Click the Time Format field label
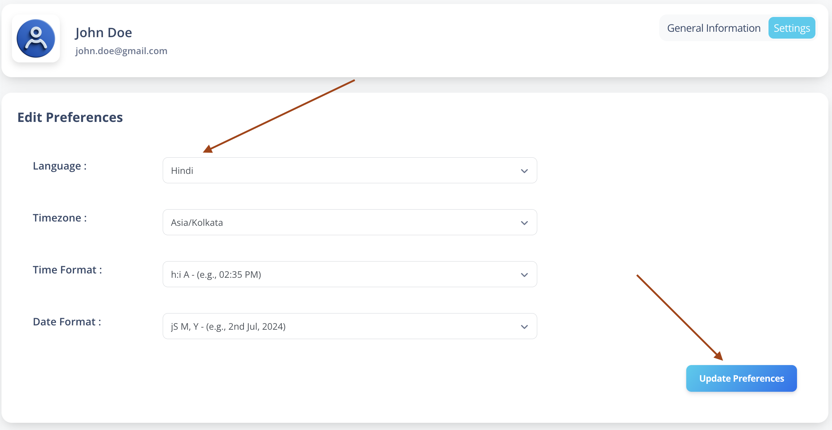 coord(67,270)
